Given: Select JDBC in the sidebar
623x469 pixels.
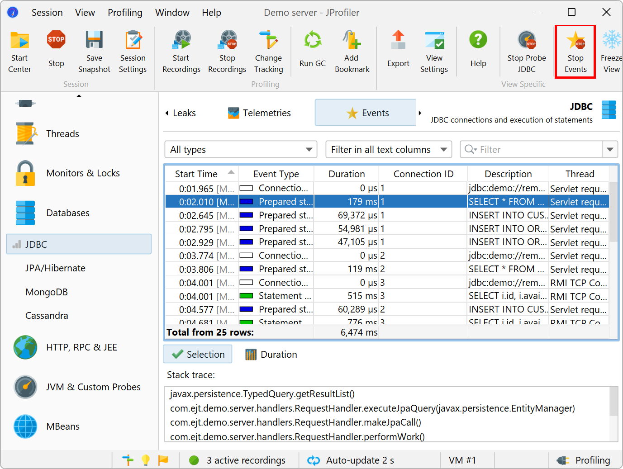Looking at the screenshot, I should [x=79, y=244].
